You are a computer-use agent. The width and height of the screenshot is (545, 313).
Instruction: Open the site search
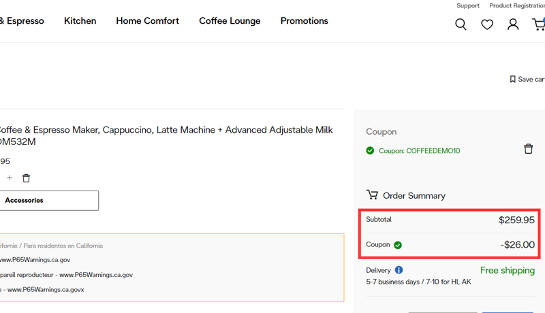pyautogui.click(x=461, y=24)
